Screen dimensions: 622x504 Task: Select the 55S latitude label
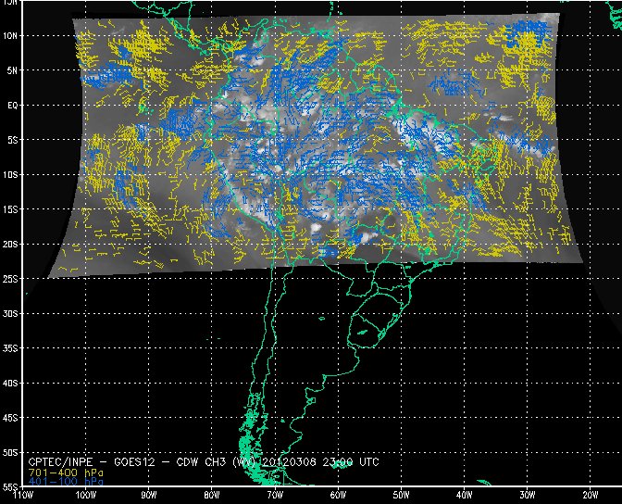click(10, 487)
